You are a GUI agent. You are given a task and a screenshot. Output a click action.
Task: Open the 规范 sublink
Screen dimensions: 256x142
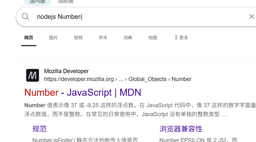40,129
